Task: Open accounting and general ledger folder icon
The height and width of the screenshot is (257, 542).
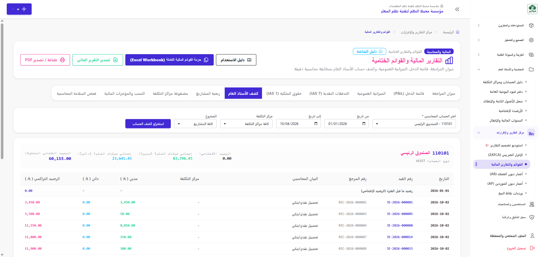Action: 531,69
